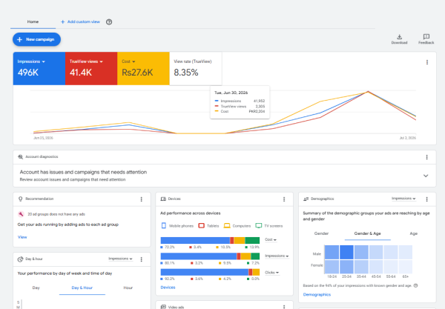Click the New campaign button
This screenshot has width=445, height=309.
tap(36, 39)
